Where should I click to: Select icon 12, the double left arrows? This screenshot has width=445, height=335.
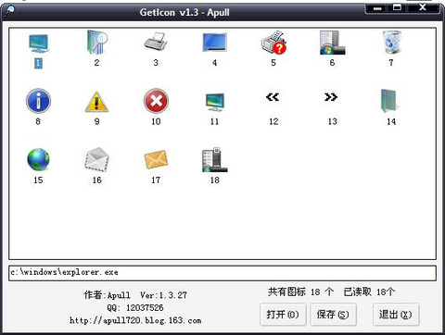tap(273, 97)
